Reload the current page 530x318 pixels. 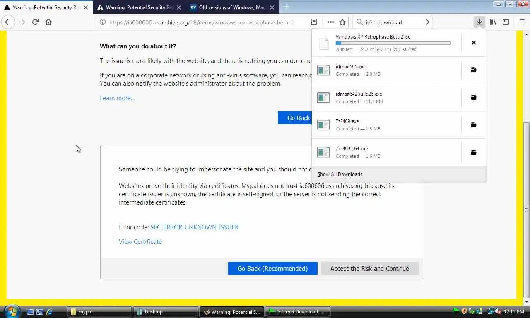point(35,22)
